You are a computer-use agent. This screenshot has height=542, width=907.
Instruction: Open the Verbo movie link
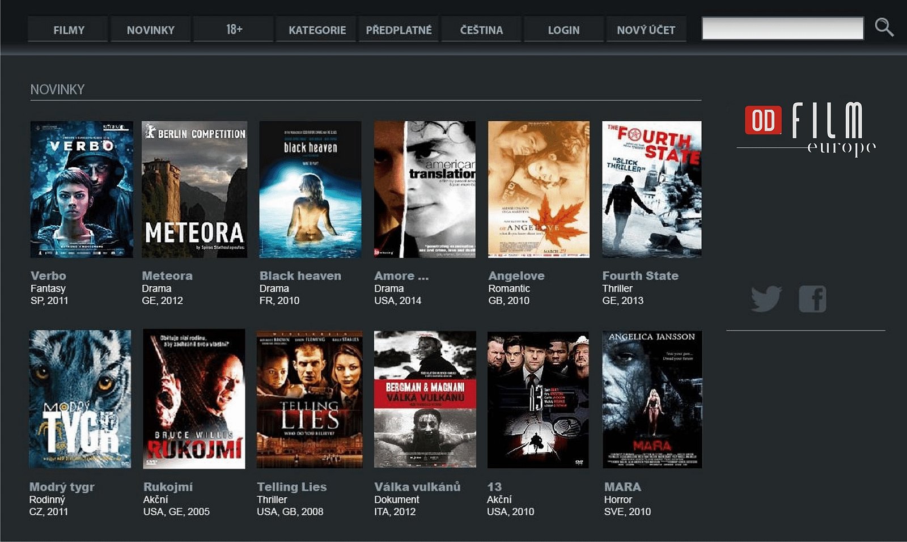click(48, 276)
